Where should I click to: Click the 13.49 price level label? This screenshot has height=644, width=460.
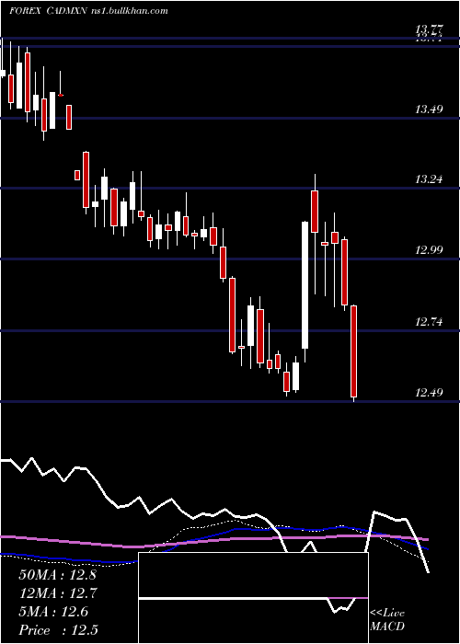429,109
